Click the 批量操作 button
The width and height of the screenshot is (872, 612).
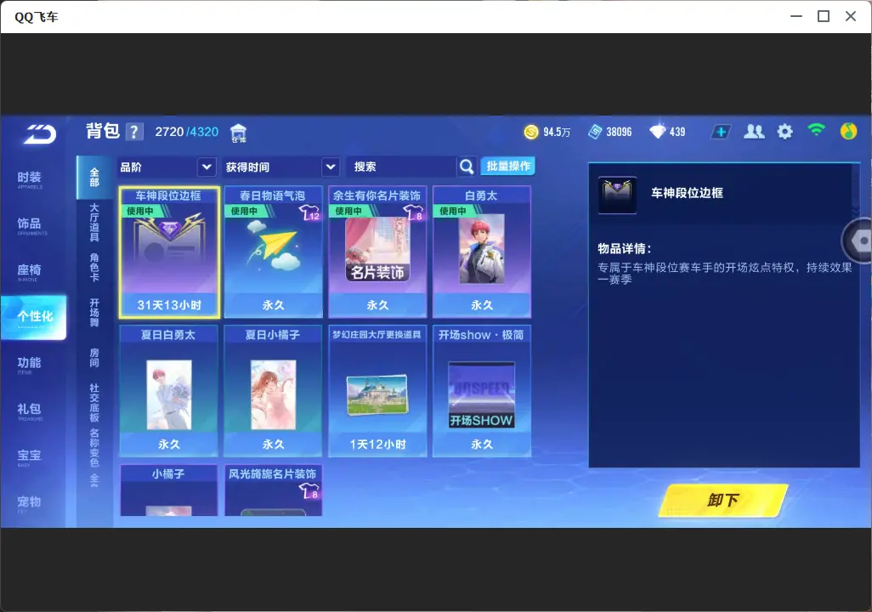point(507,167)
